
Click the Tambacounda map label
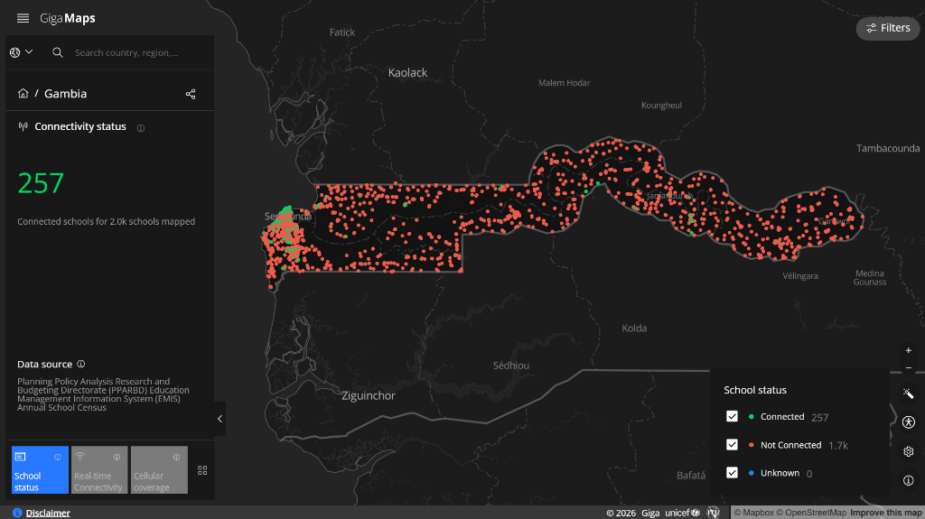888,149
